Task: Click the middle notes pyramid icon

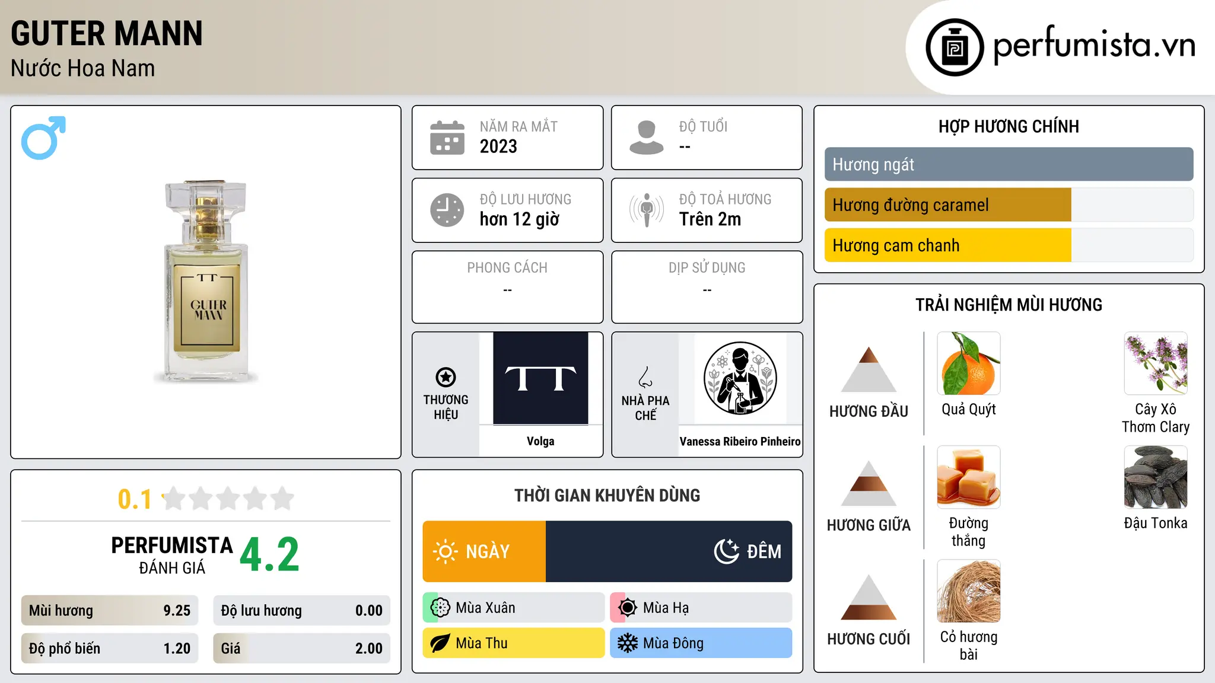Action: (x=869, y=483)
